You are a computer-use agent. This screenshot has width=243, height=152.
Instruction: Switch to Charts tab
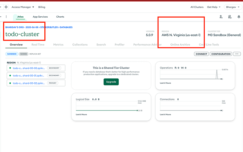point(60,17)
